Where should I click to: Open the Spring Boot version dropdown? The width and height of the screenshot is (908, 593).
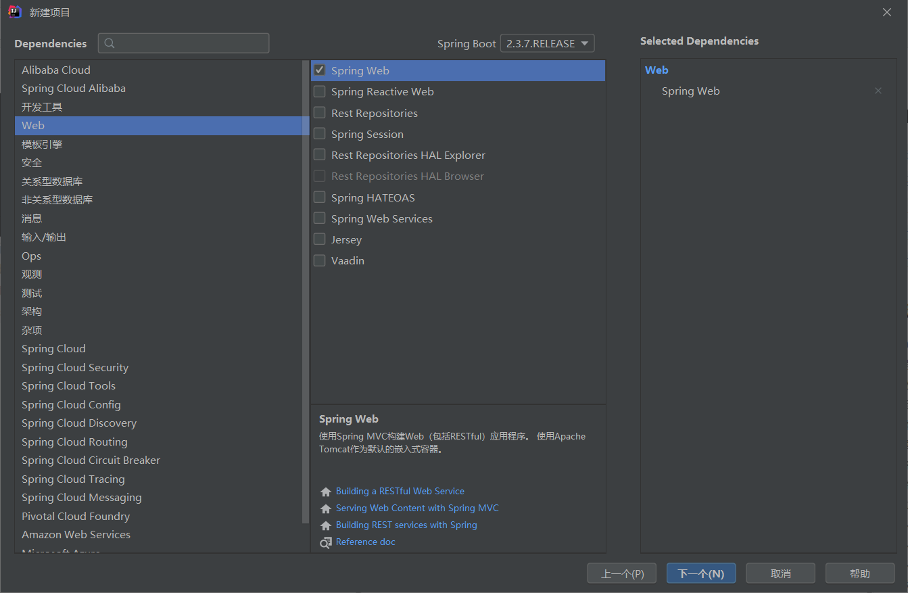(547, 43)
